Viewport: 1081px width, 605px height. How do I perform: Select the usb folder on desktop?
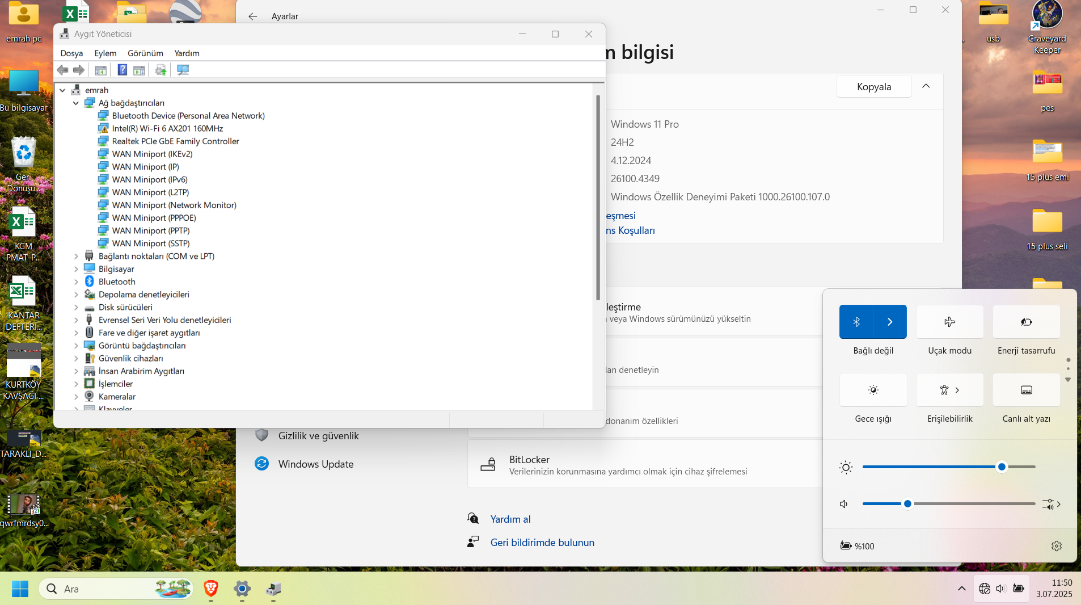pos(993,23)
